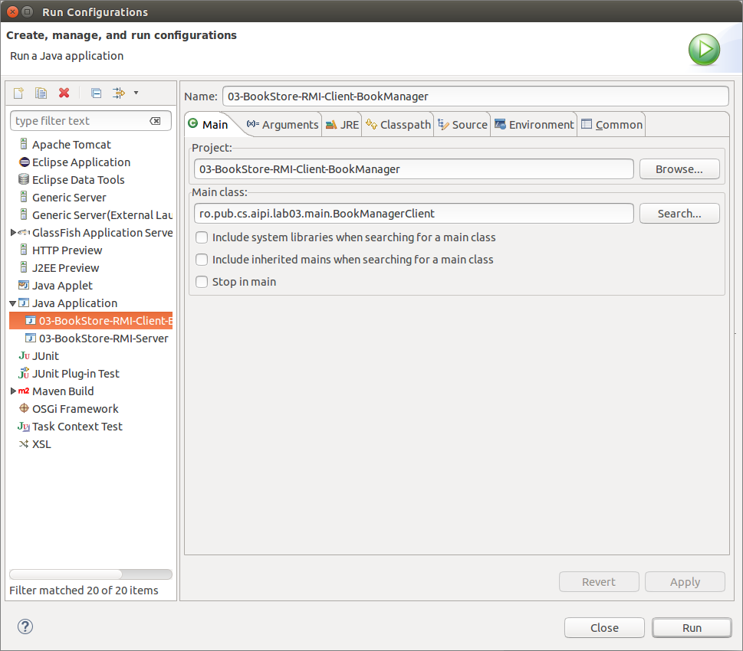The height and width of the screenshot is (651, 743).
Task: Expand GlassFish Application Server node
Action: 13,233
